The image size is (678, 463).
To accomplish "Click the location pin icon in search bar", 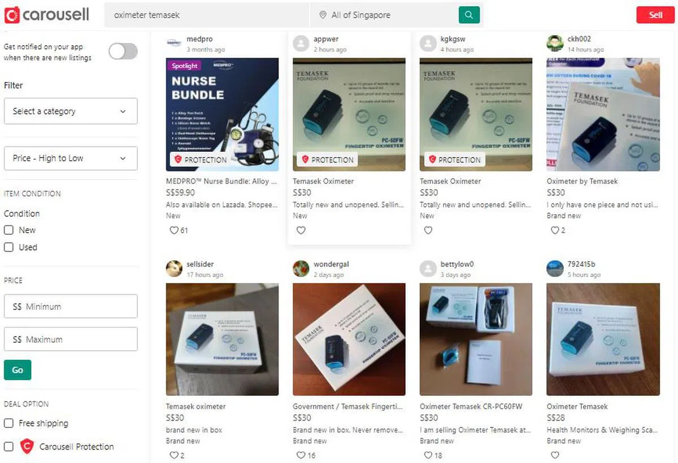I will pos(323,15).
